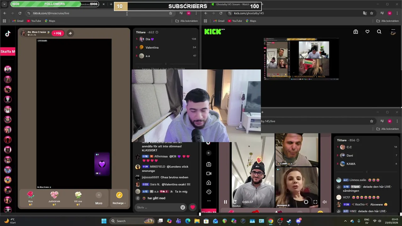402x226 pixels.
Task: Open YouTube bookmark in right browser
Action: pyautogui.click(x=235, y=21)
